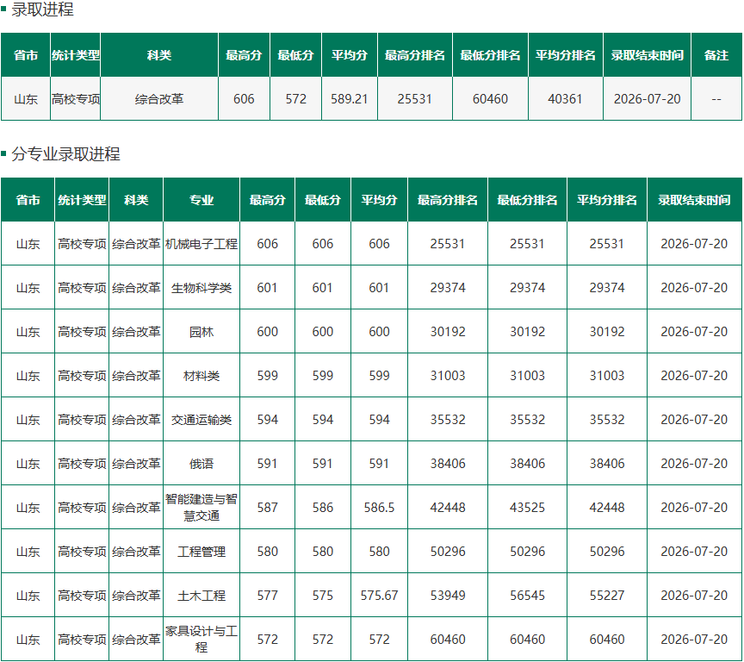Viewport: 744px width, 662px height.
Task: Click the 园林 major cell
Action: (x=201, y=332)
